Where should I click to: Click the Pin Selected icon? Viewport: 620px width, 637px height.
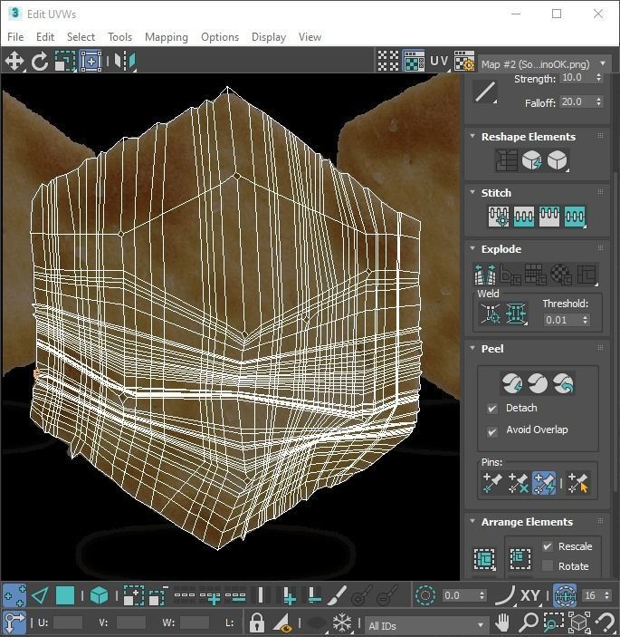[492, 483]
